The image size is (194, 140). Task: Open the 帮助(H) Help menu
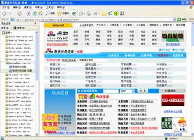61,8
